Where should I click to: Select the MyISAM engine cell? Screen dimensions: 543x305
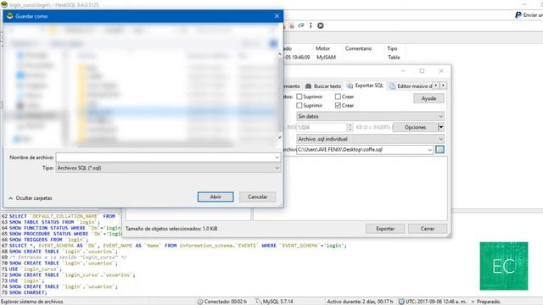[x=326, y=58]
